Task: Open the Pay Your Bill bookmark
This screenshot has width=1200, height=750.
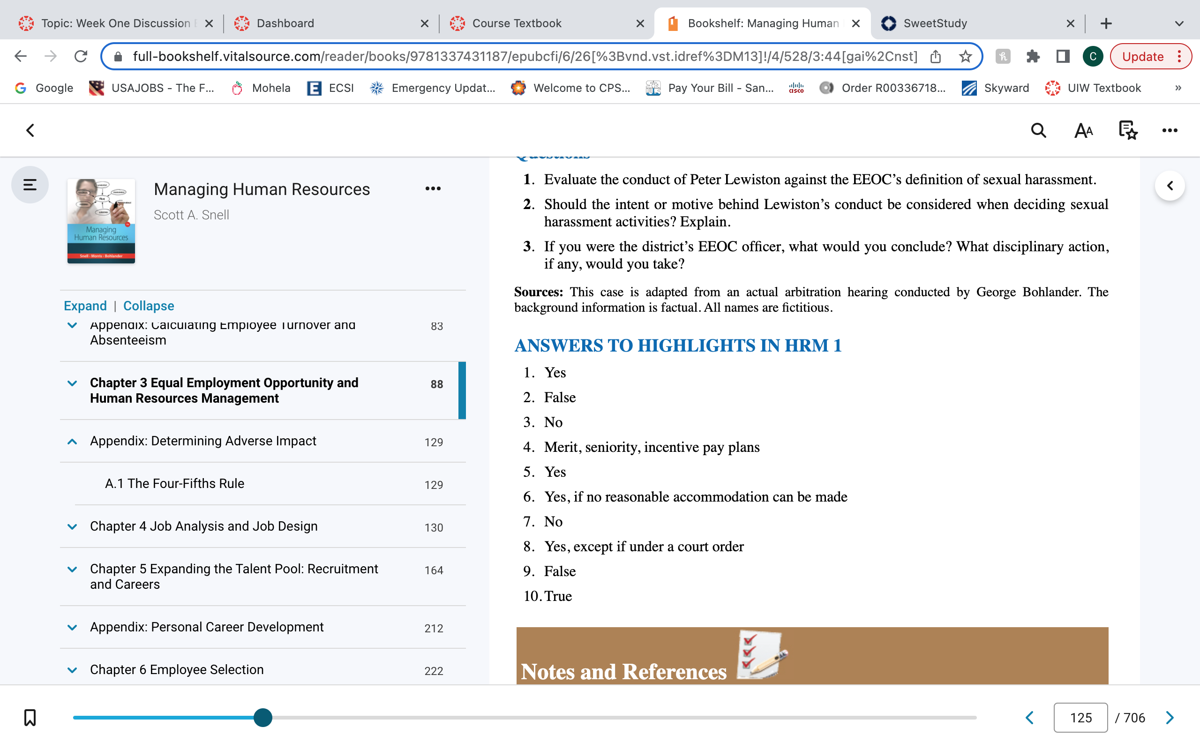Action: pyautogui.click(x=710, y=88)
